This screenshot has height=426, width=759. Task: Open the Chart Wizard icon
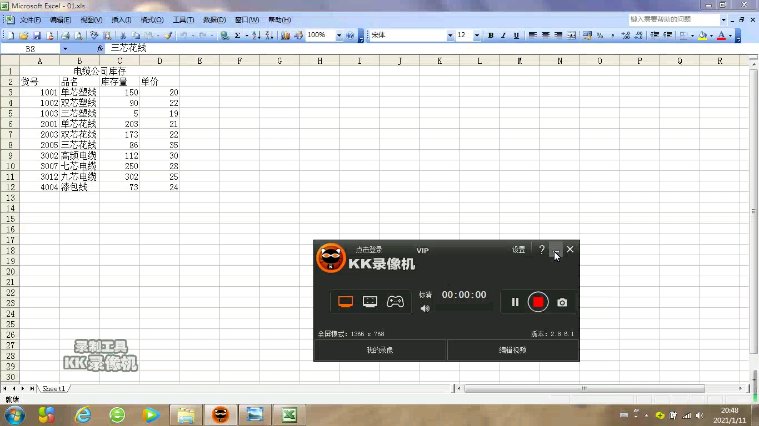point(286,35)
